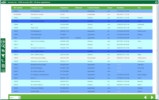The image size is (159, 100).
Task: Select Developers-Investors Inc row
Action: coord(82,48)
